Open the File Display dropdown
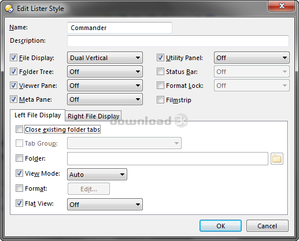Screen dimensions: 299x241 click(x=105, y=58)
